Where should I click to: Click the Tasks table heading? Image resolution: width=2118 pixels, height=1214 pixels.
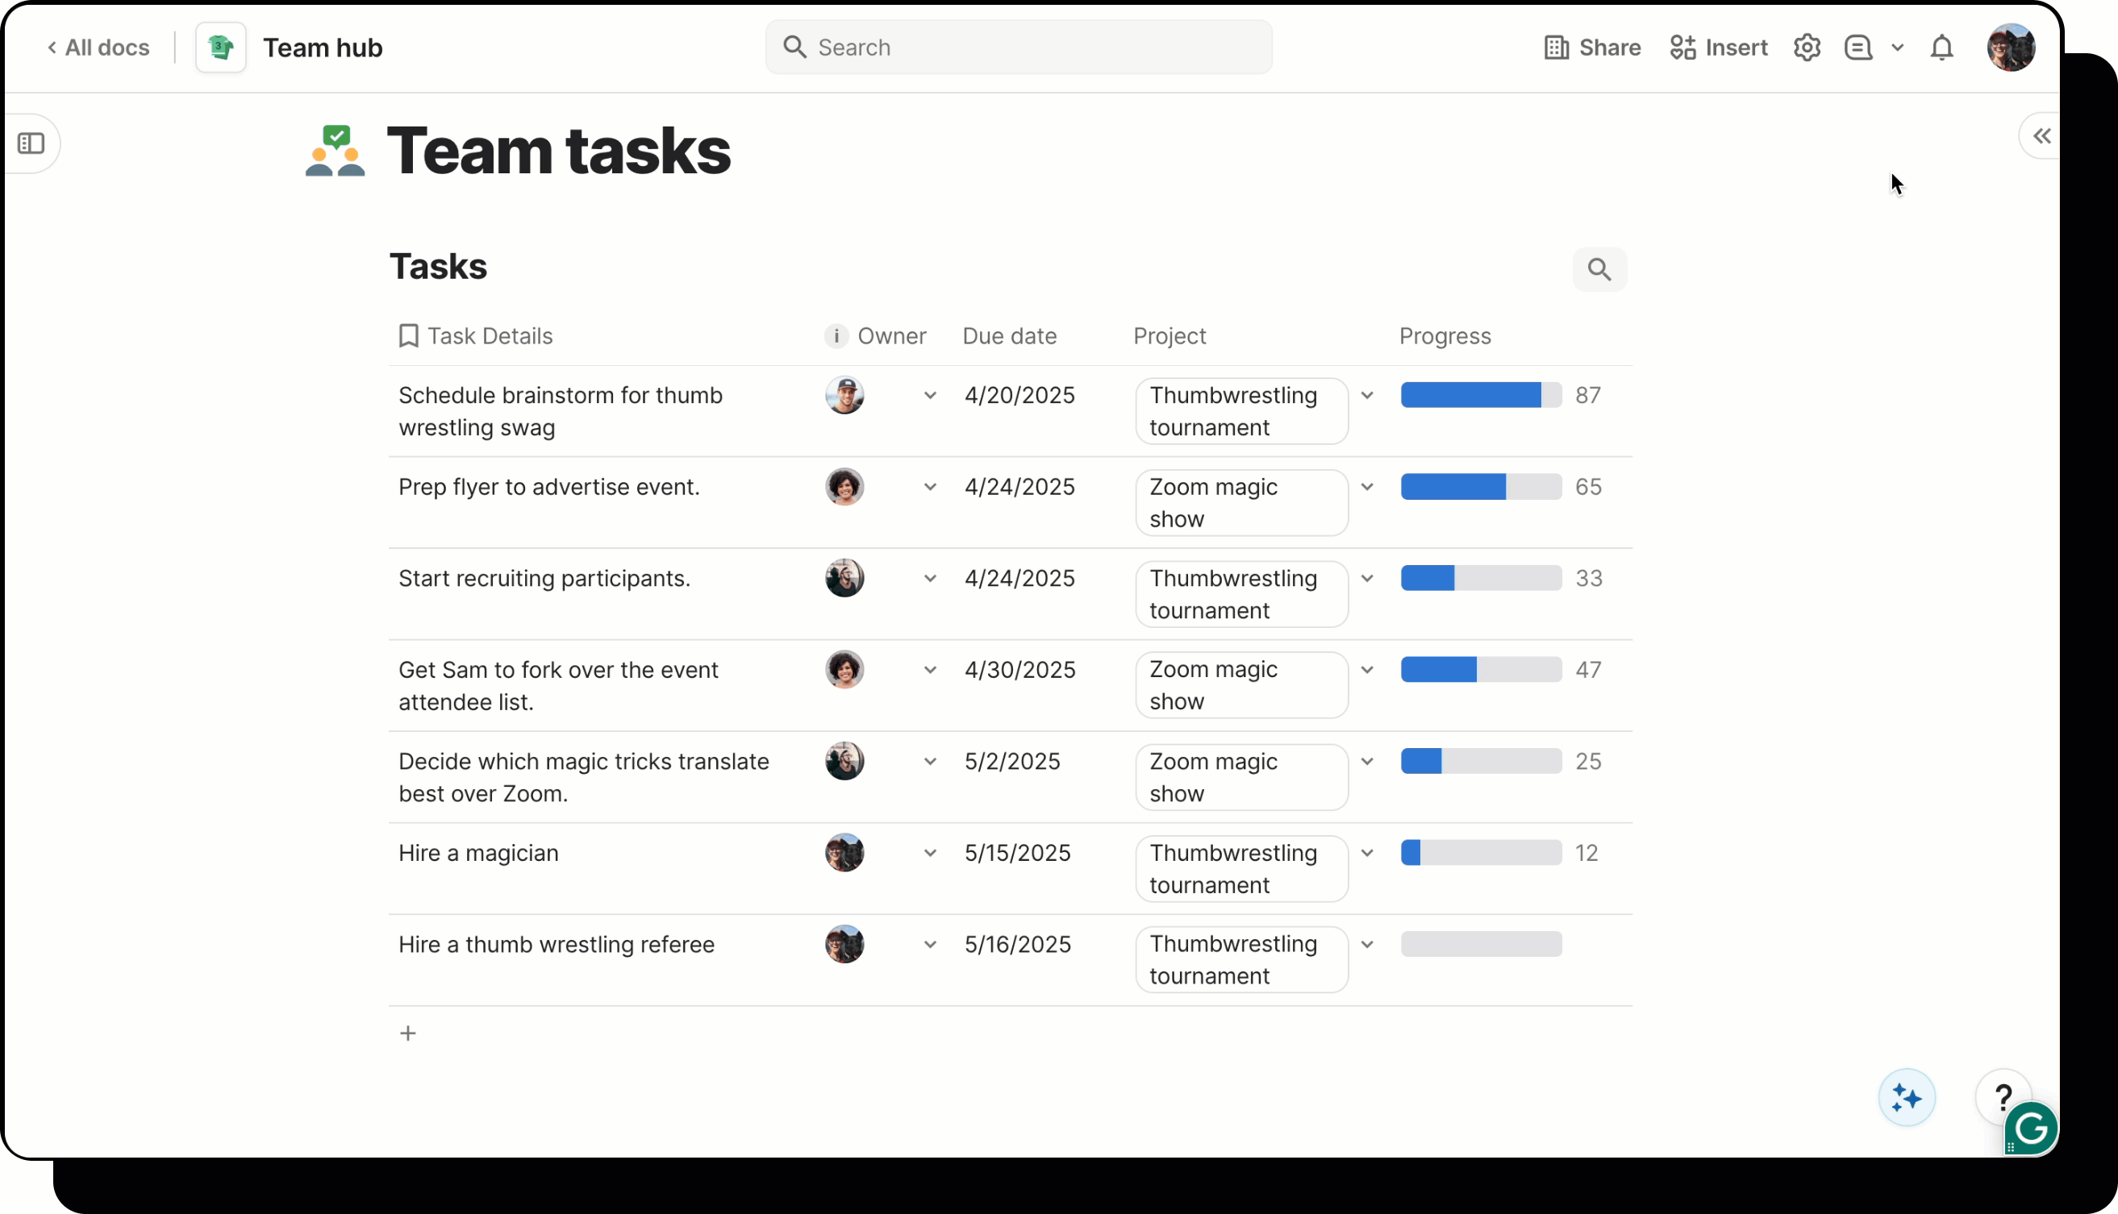click(x=438, y=267)
